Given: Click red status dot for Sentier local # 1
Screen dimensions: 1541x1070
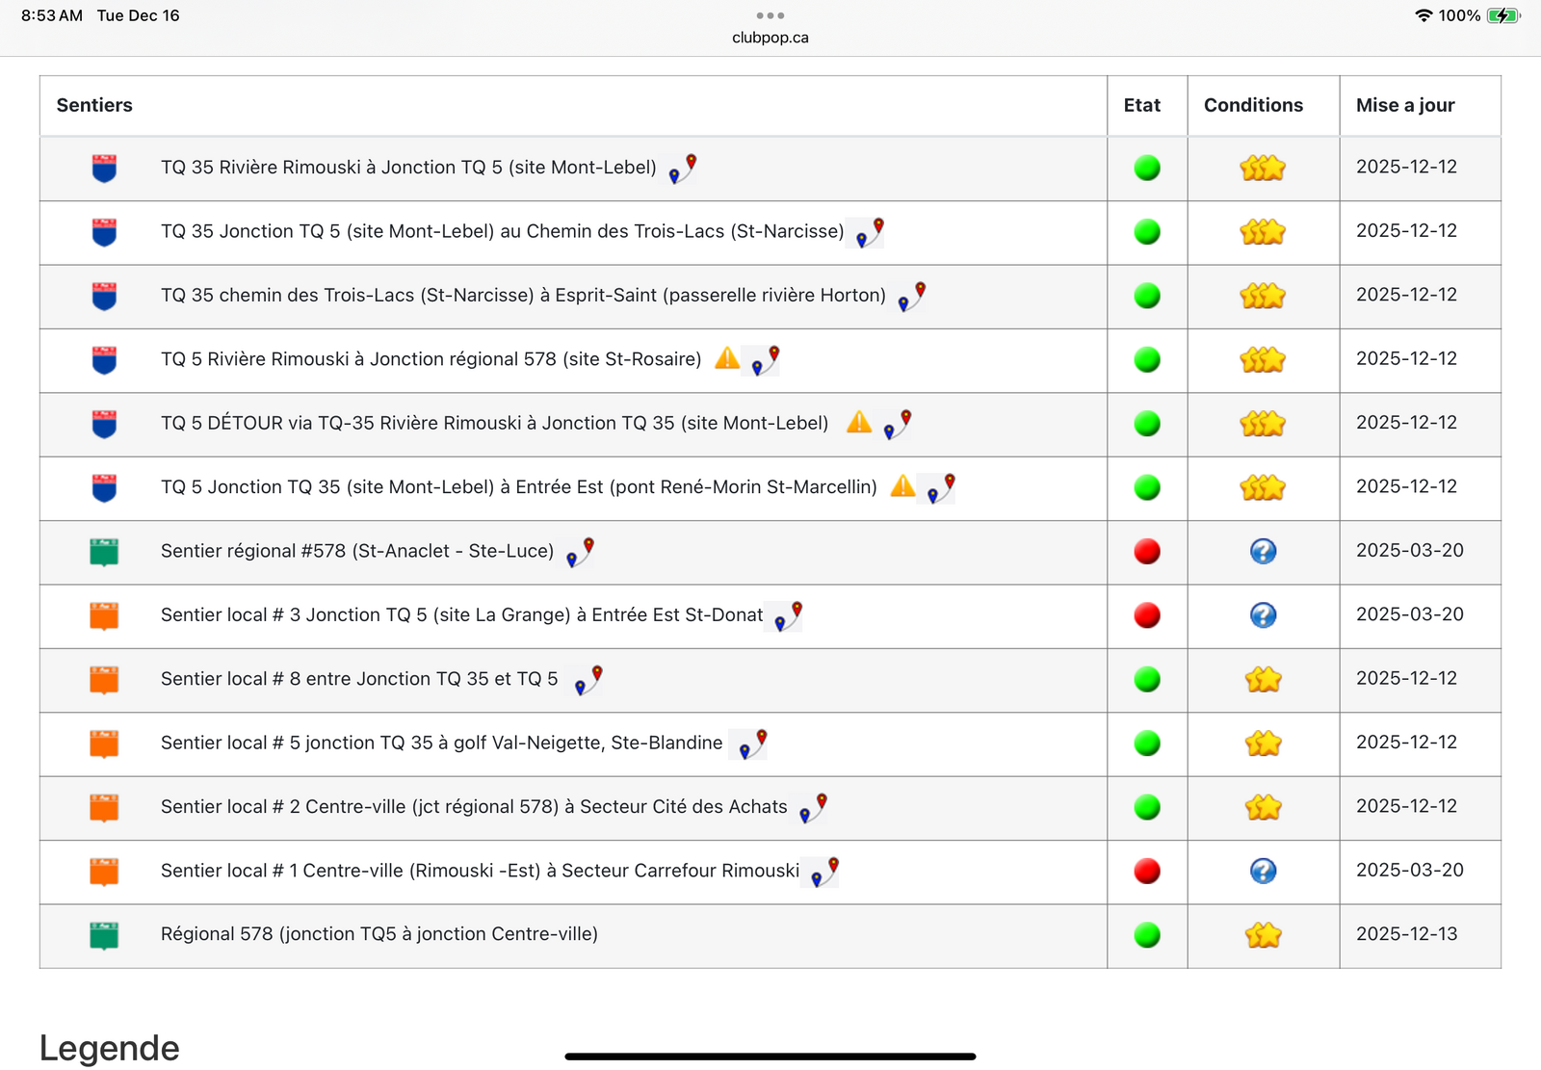Looking at the screenshot, I should 1146,871.
